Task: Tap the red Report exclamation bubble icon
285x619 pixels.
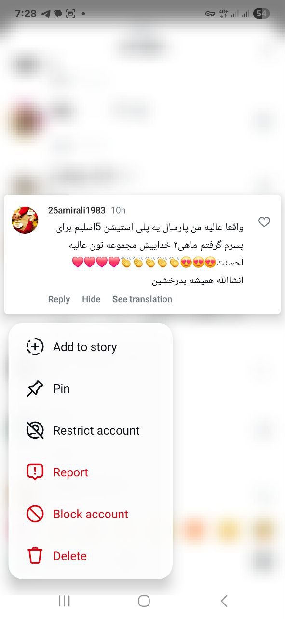Action: [35, 472]
